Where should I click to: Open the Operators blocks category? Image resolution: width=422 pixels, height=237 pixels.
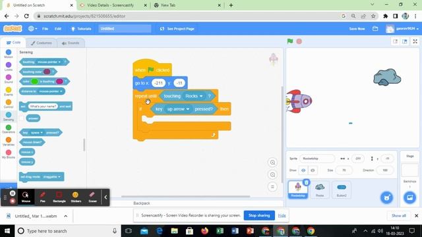(x=9, y=129)
